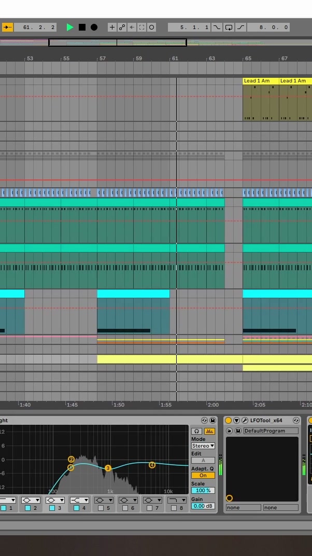Enable EQ band 5 checkbox
The height and width of the screenshot is (556, 312).
(x=101, y=508)
